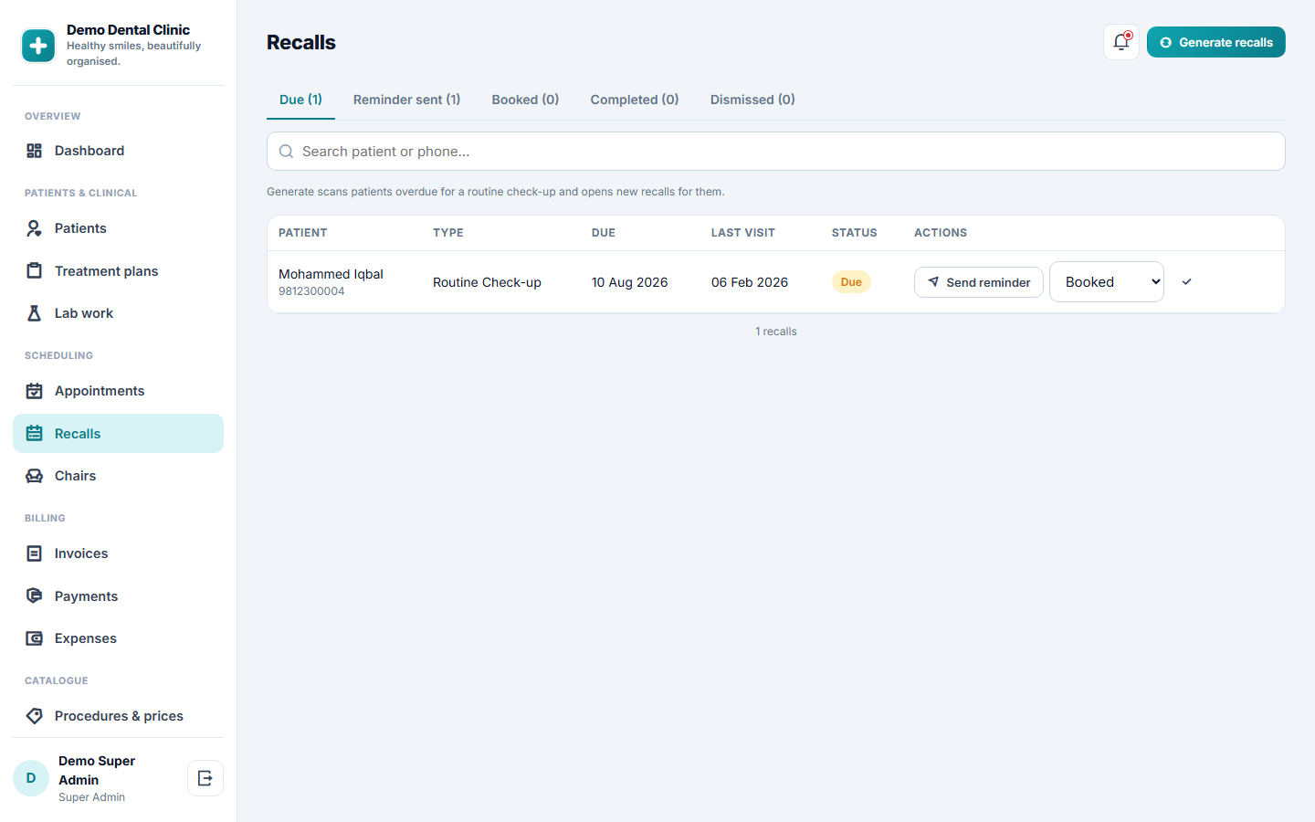
Task: Open the Booked status dropdown
Action: (x=1107, y=282)
